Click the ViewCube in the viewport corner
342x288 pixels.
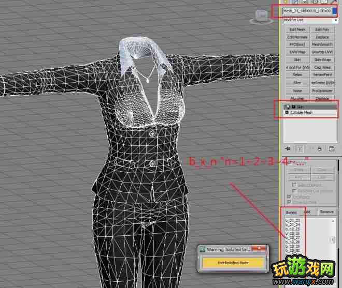coord(257,18)
